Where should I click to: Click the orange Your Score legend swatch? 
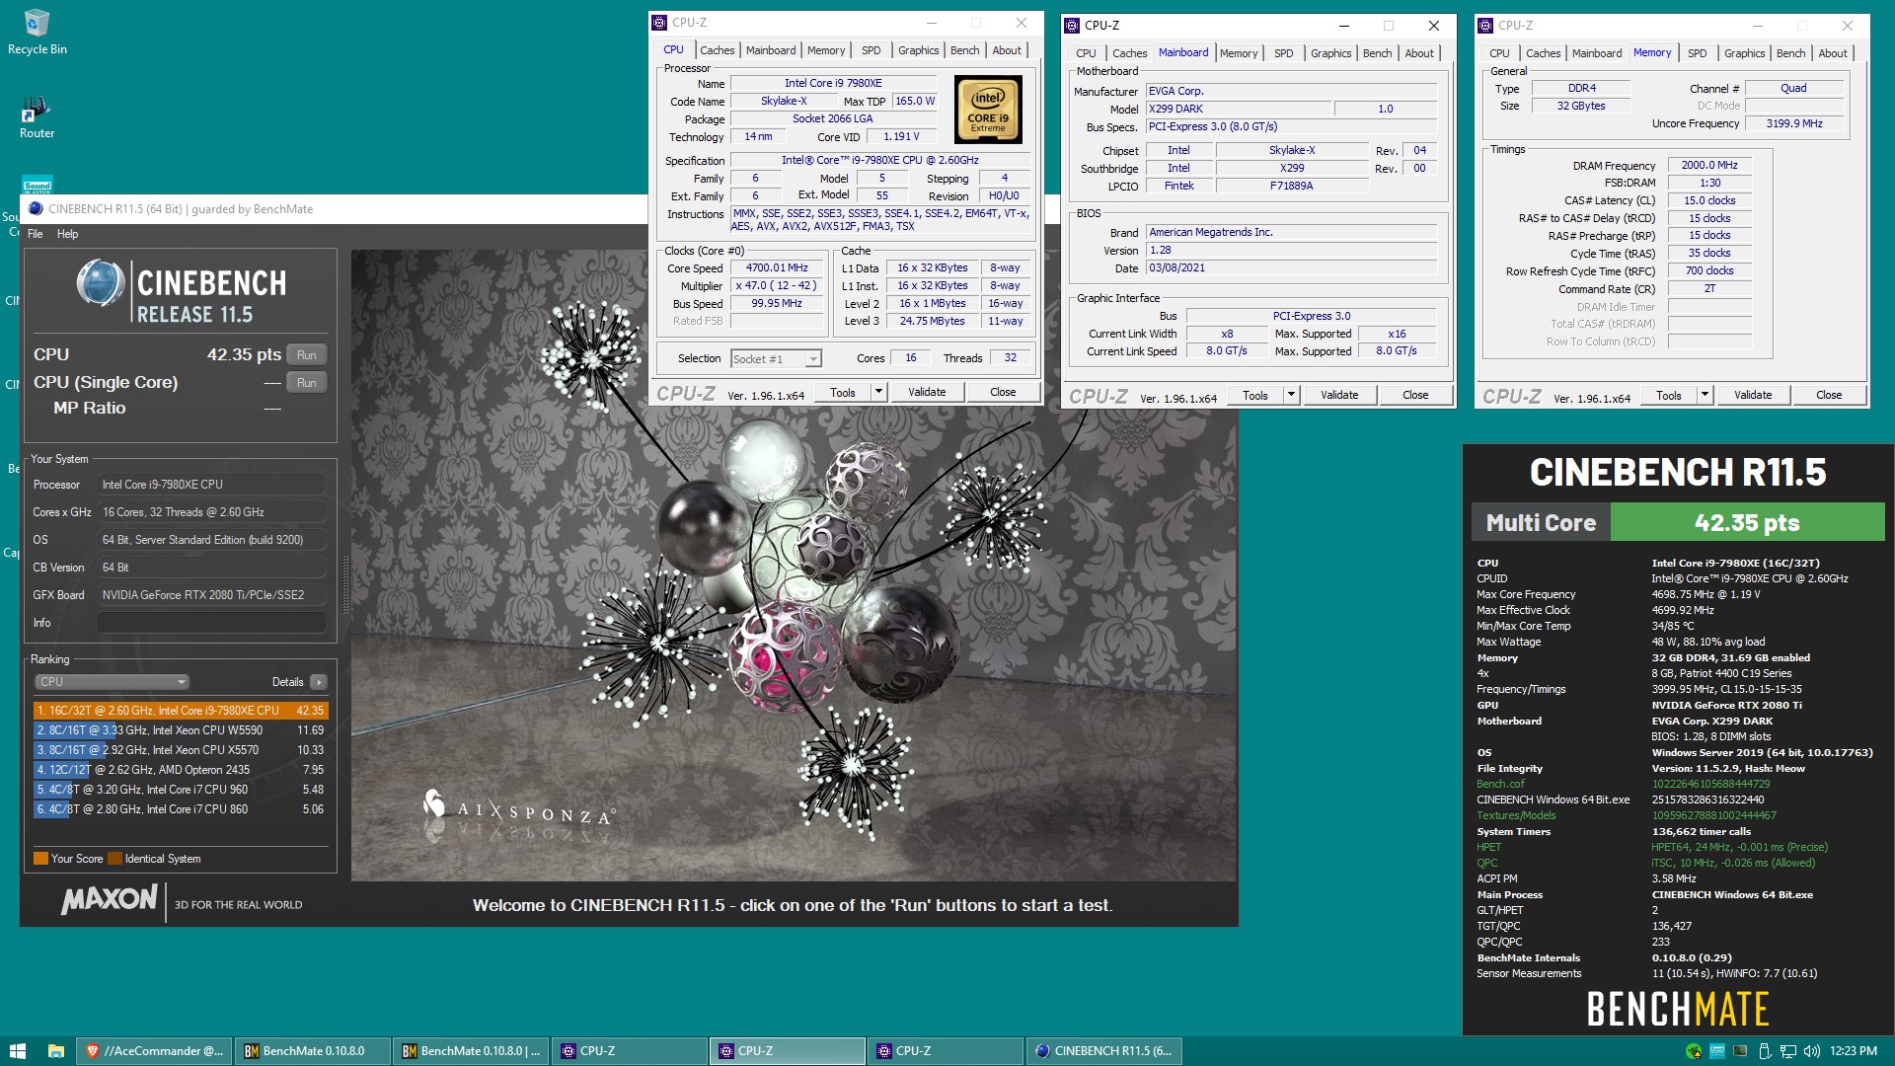[x=40, y=859]
